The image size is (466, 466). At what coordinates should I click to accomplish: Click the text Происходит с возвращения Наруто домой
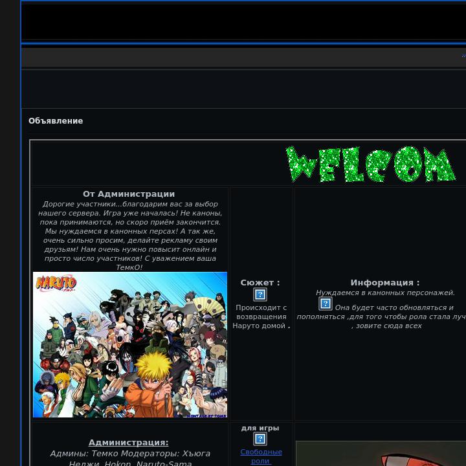261,316
